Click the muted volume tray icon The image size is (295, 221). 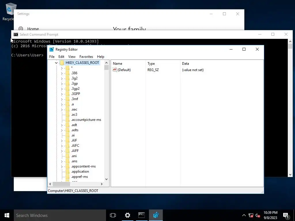(x=258, y=215)
